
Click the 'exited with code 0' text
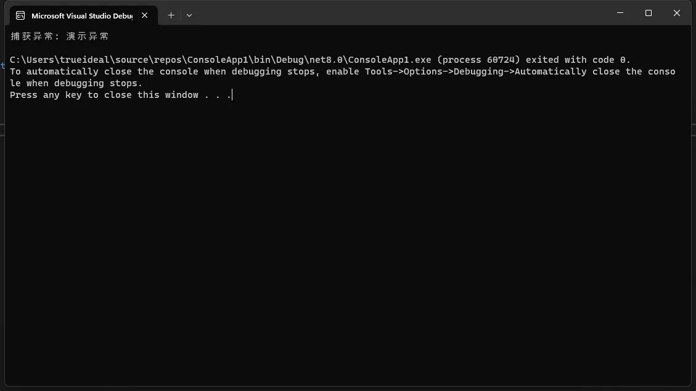(x=578, y=60)
